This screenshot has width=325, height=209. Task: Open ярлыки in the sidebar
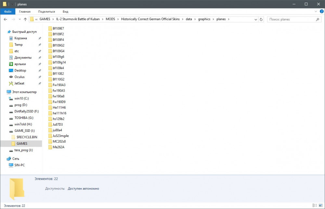pyautogui.click(x=20, y=64)
